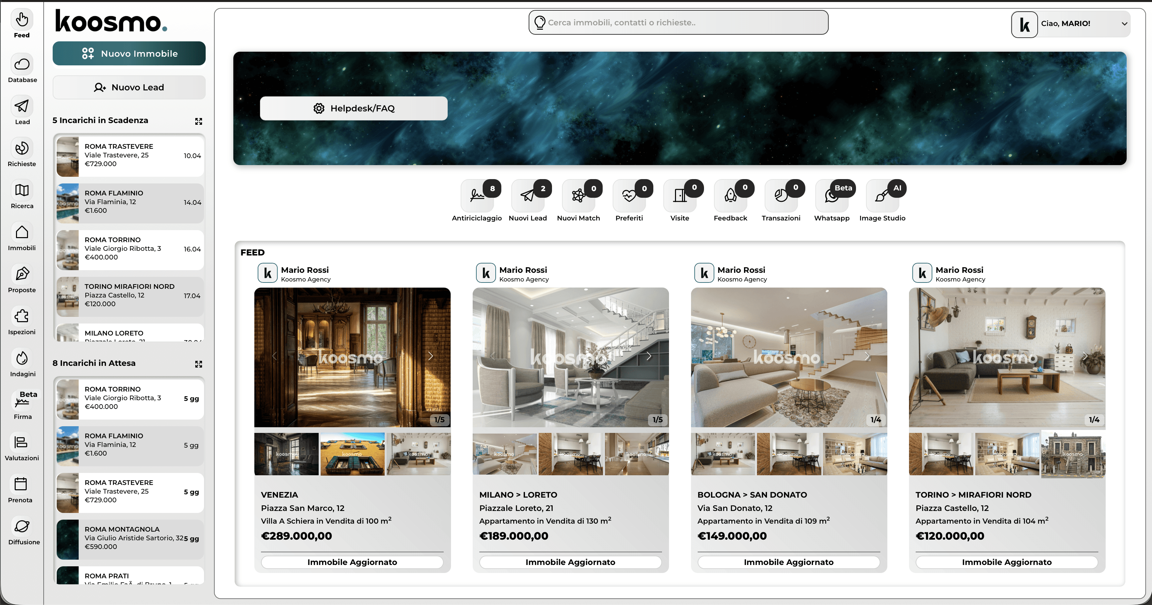Open Nuovi Lead shortcut icon

[x=528, y=195]
